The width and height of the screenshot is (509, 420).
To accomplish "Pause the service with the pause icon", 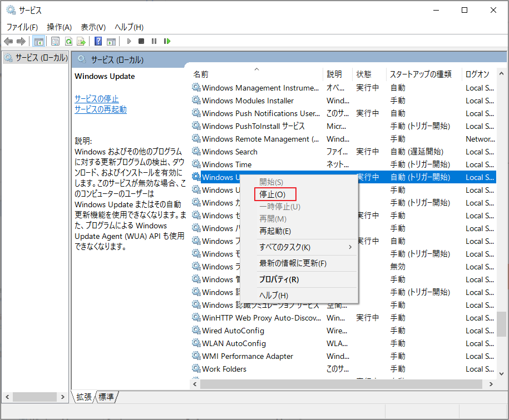I will click(154, 41).
